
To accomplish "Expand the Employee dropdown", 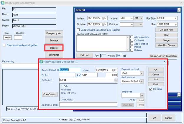I will pyautogui.click(x=142, y=96).
